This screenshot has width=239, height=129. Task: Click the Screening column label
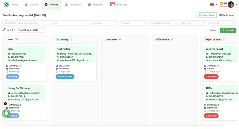62,40
